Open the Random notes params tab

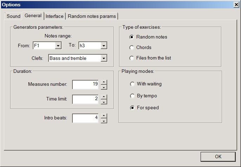coord(92,16)
